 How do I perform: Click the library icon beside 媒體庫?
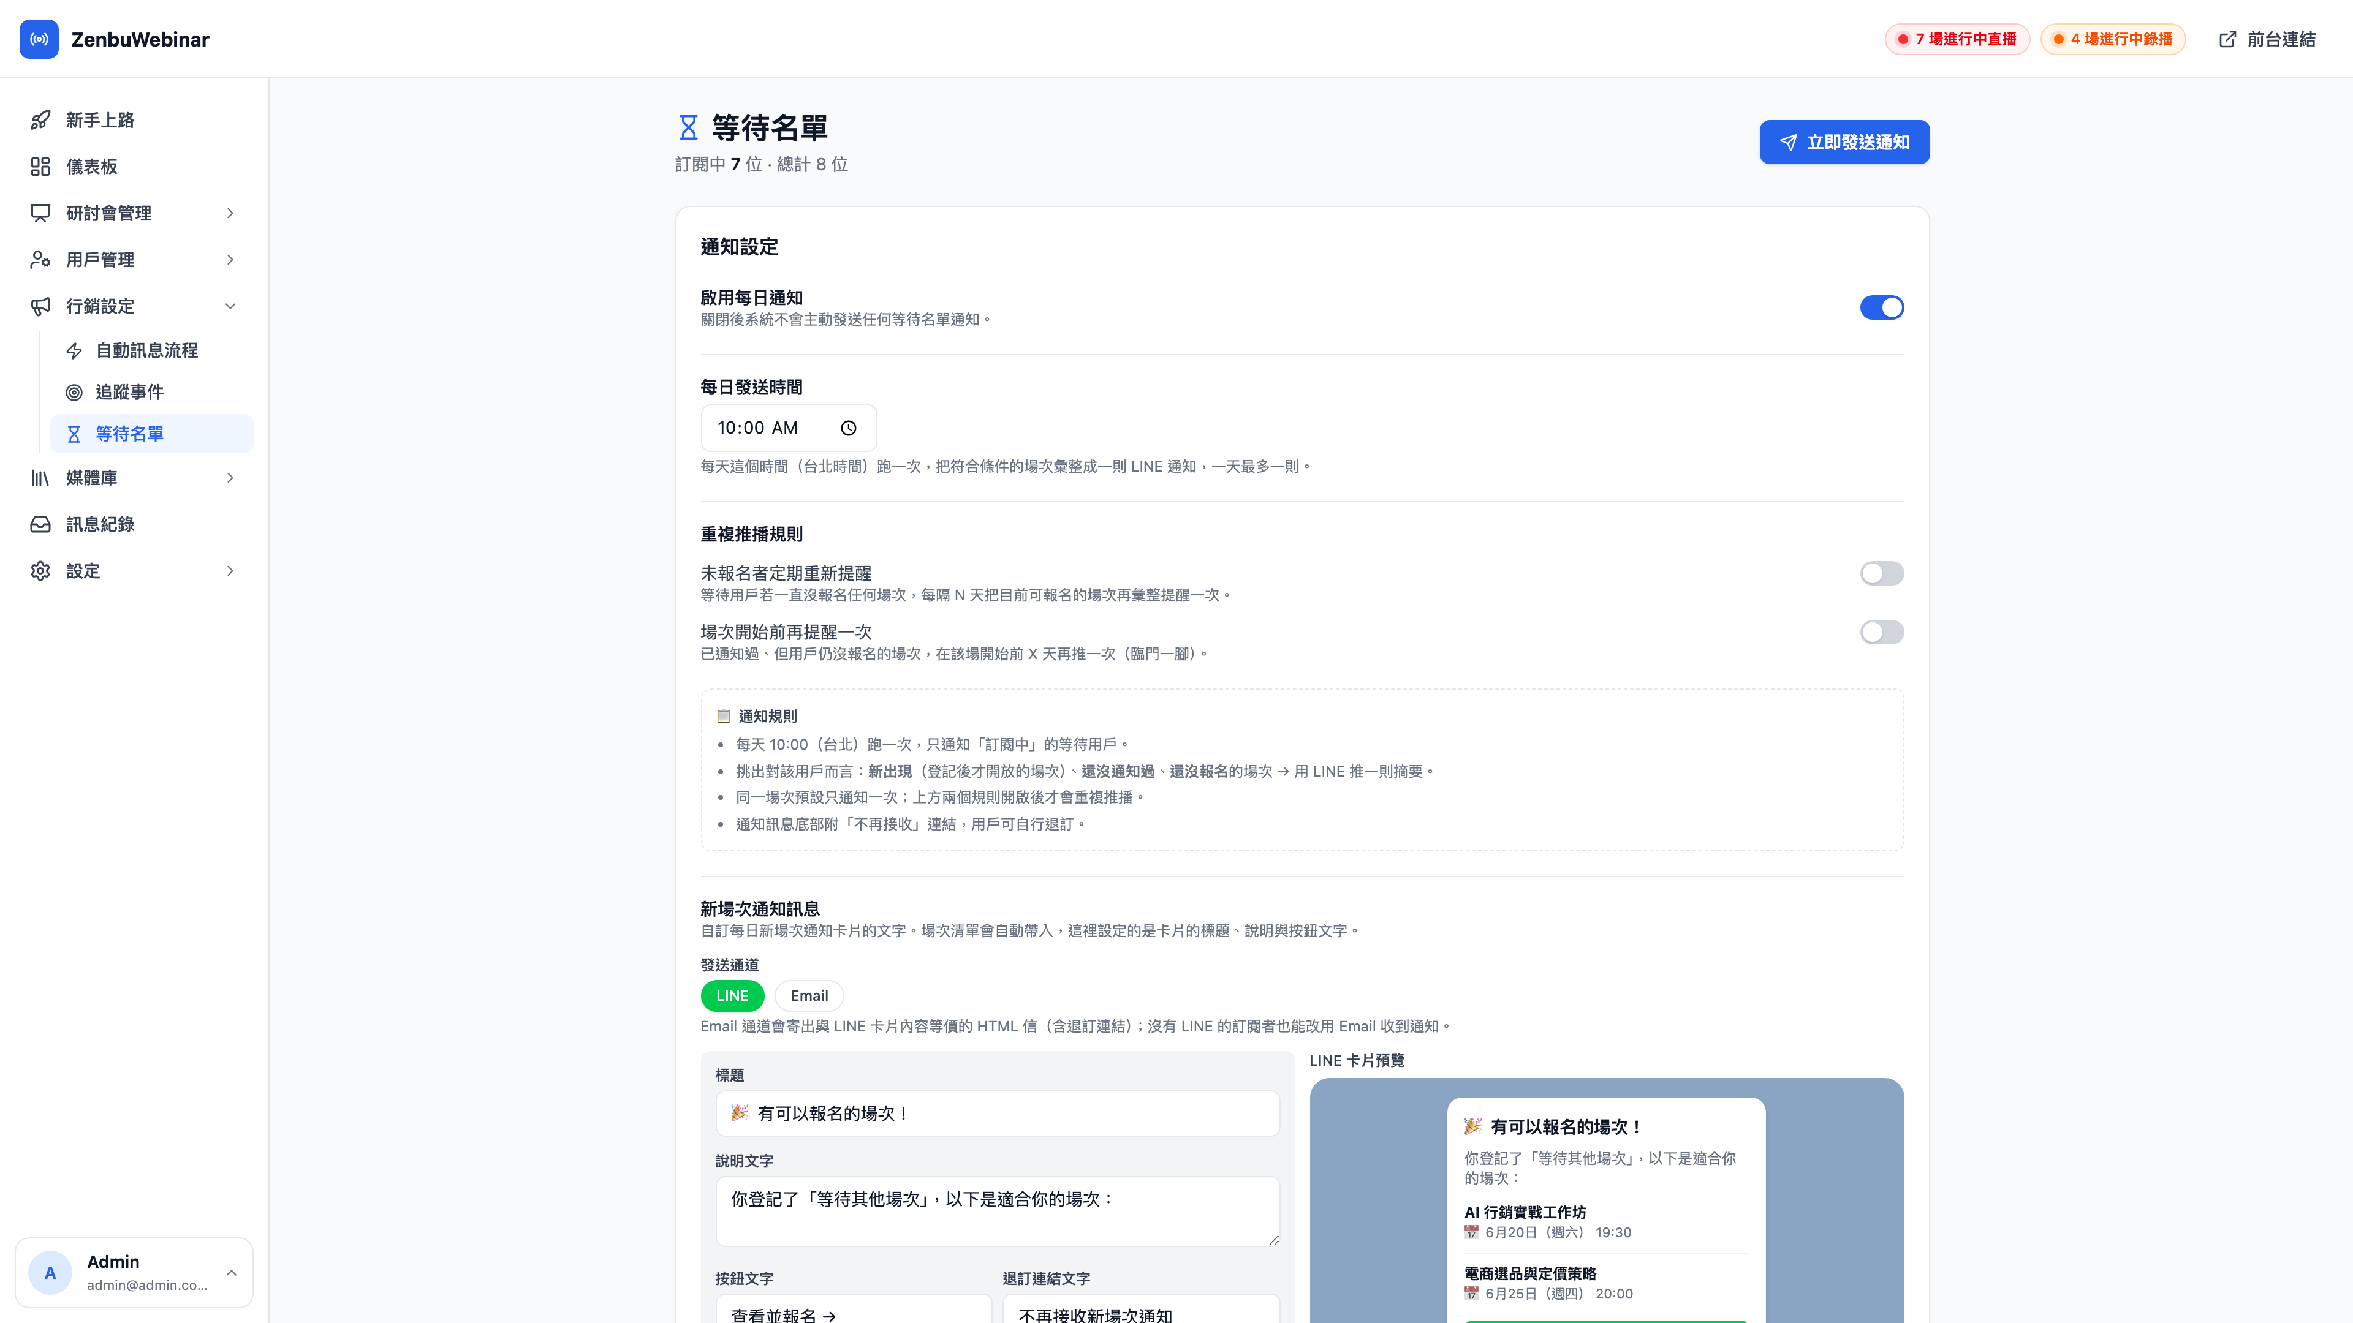(x=40, y=478)
